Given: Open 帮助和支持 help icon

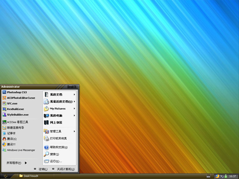Looking at the screenshot, I should (46, 147).
